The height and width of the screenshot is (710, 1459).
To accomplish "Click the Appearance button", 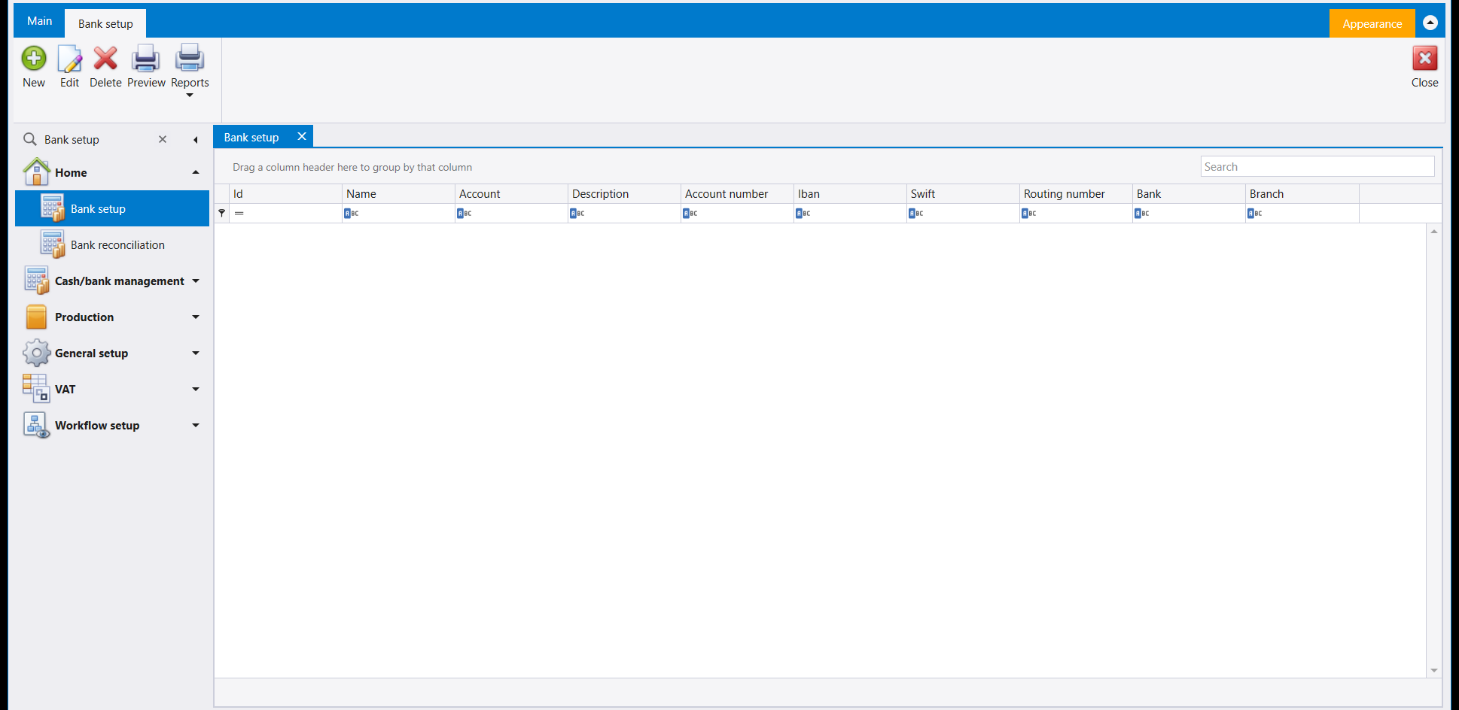I will coord(1372,23).
